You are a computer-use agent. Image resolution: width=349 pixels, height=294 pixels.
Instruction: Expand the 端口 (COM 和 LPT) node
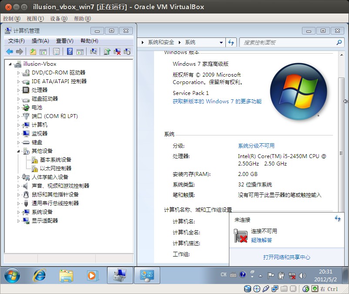click(x=18, y=116)
